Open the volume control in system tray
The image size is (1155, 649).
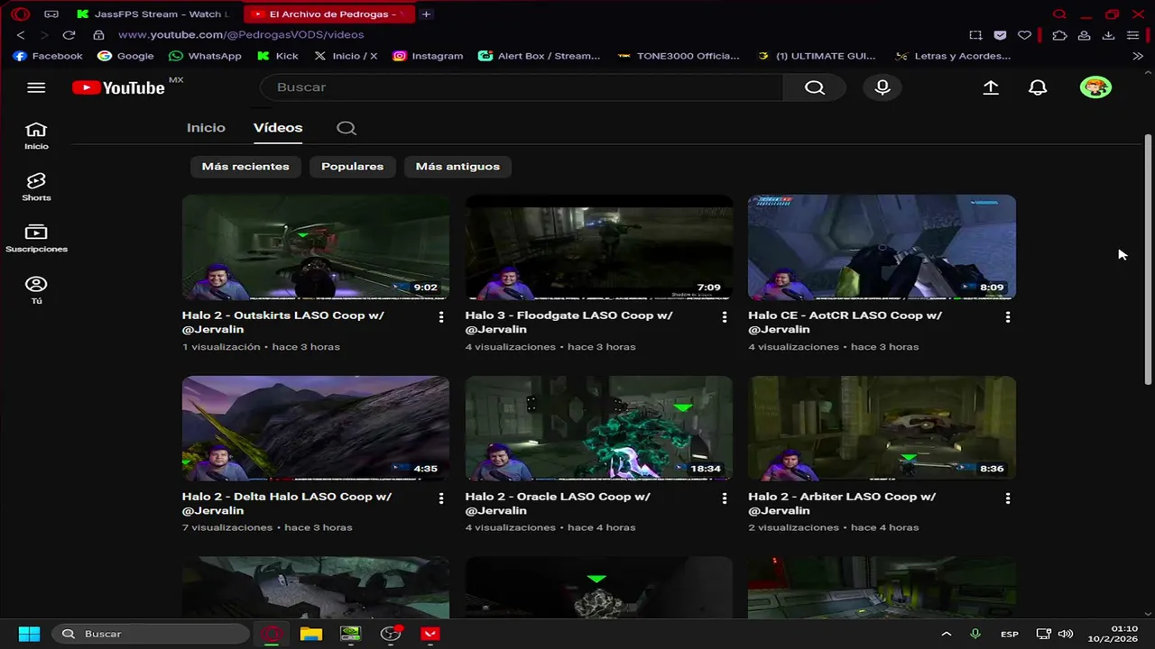tap(1066, 634)
